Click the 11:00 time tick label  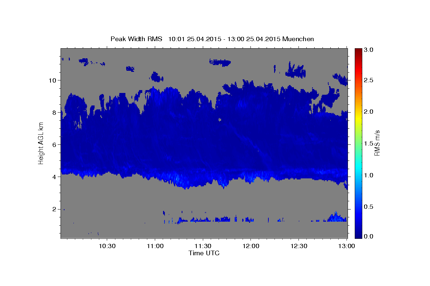click(155, 246)
